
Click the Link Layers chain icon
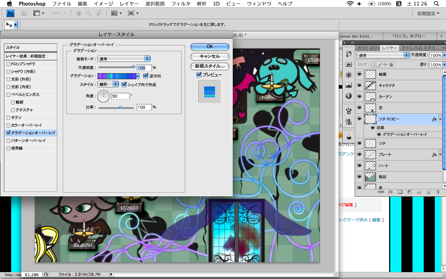[381, 192]
